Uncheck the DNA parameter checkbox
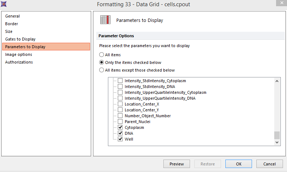Screen dimensions: 287x172 (x=120, y=133)
